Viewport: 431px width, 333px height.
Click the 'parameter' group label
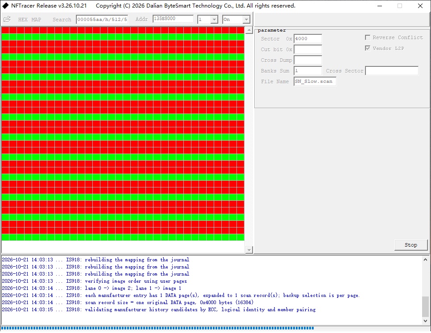272,30
